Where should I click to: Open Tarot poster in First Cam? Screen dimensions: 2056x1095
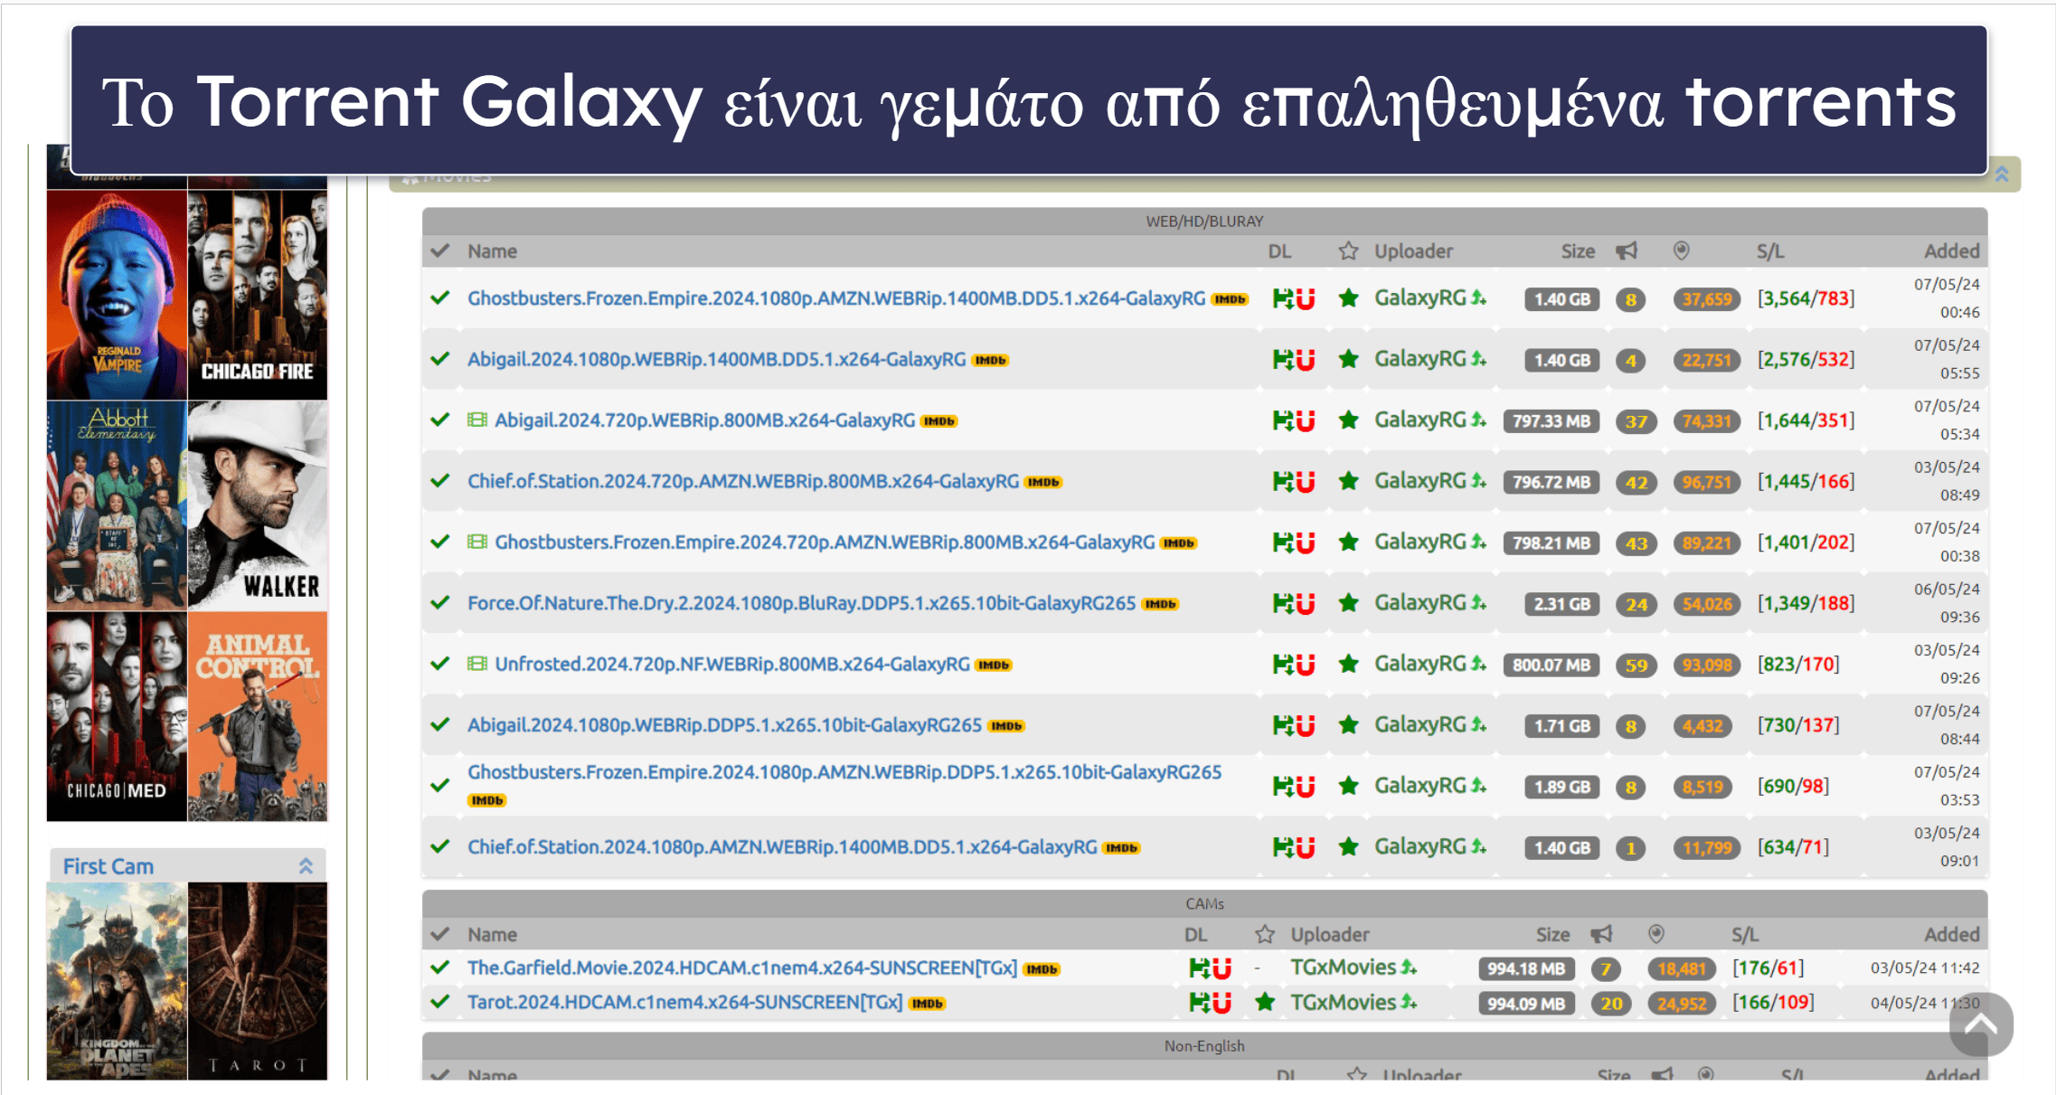click(x=258, y=981)
